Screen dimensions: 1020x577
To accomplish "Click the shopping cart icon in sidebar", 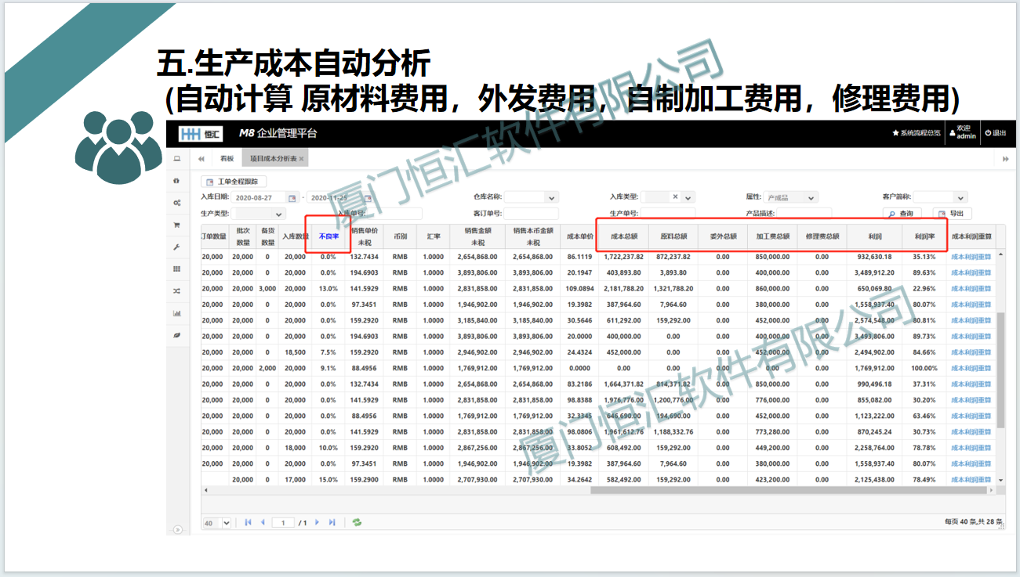I will (176, 225).
